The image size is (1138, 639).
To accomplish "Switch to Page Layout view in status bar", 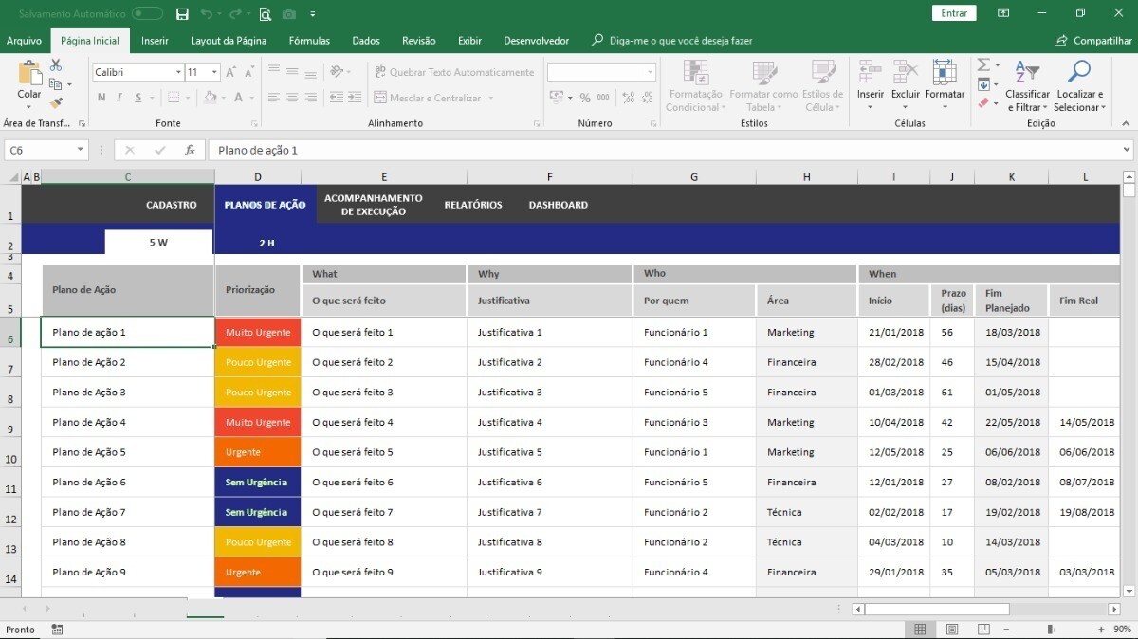I will tap(952, 630).
